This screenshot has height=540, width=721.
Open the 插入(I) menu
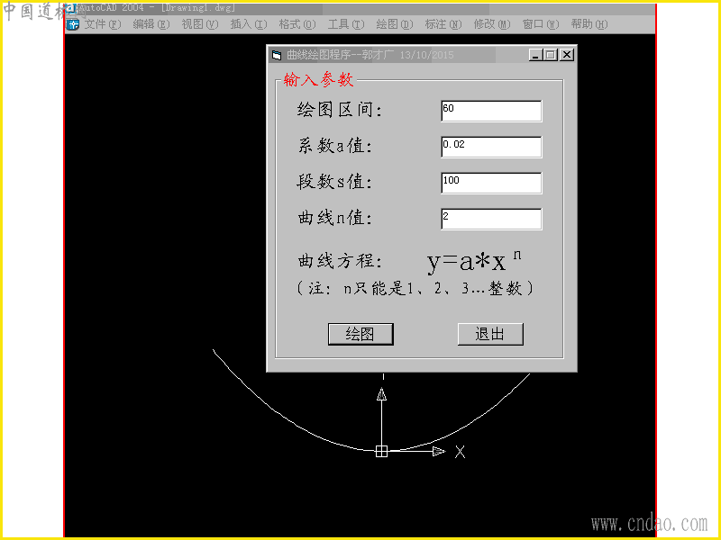pos(249,24)
